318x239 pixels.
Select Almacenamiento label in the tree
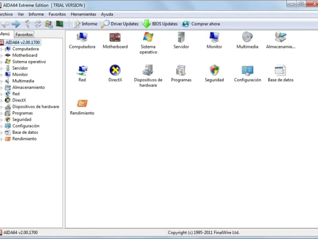point(28,87)
